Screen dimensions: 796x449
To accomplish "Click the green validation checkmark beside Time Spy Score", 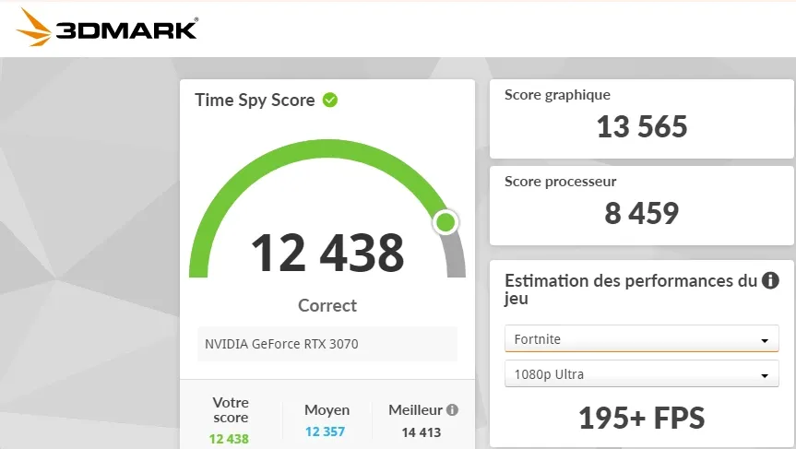I will click(x=329, y=100).
